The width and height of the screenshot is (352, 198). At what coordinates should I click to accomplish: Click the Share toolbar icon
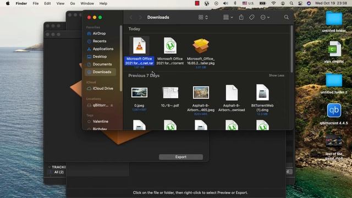[x=241, y=17]
